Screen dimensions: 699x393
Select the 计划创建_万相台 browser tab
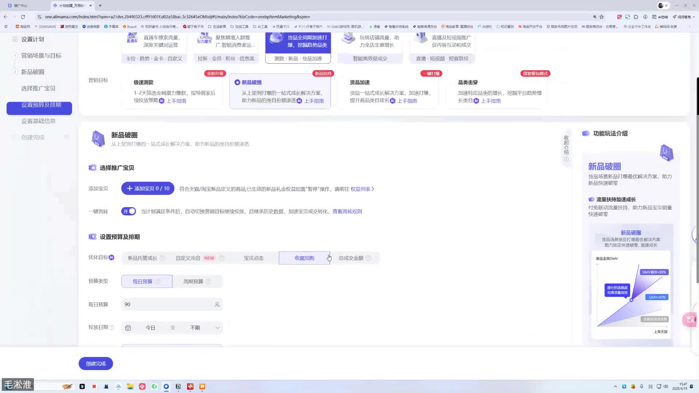[x=71, y=5]
